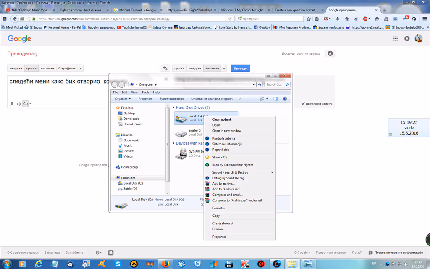The width and height of the screenshot is (430, 269).
Task: Select српски as the source language
Action: [x=31, y=69]
